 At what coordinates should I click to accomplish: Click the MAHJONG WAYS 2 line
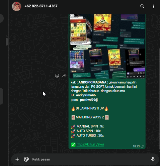point(90,117)
